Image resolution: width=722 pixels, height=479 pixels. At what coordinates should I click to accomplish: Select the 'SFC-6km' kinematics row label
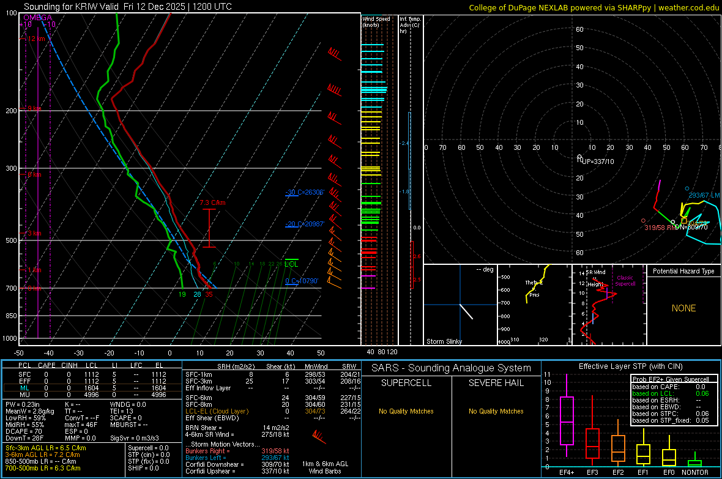pyautogui.click(x=199, y=398)
